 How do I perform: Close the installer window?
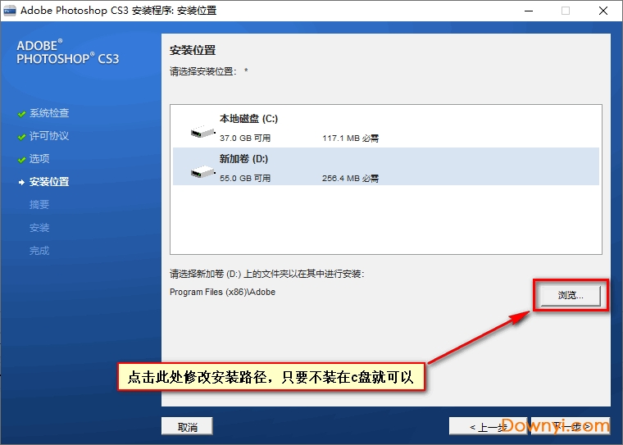603,11
